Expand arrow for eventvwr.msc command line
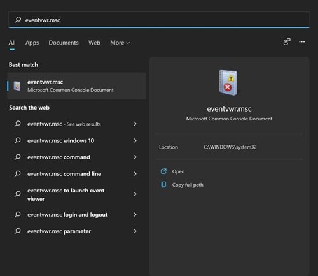 (135, 174)
